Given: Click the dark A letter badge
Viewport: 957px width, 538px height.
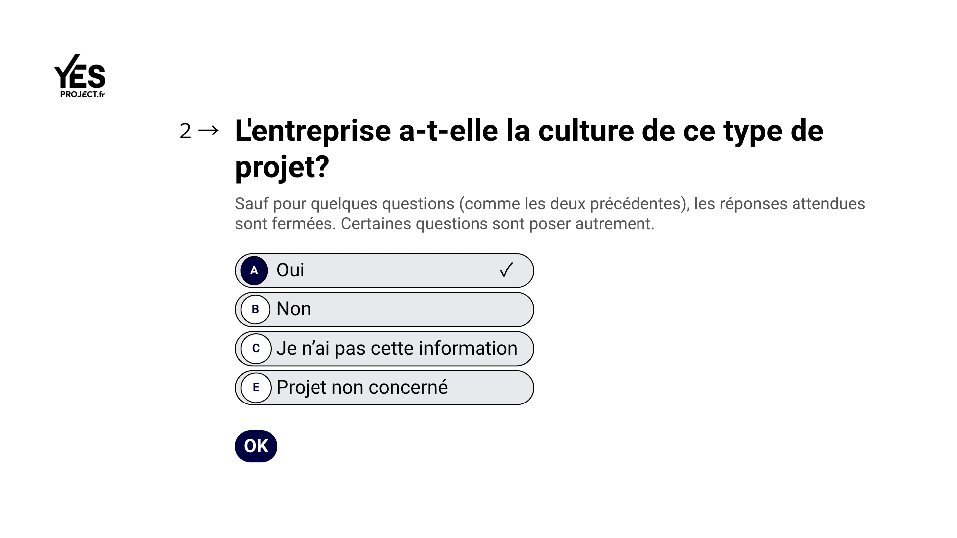Looking at the screenshot, I should coord(254,270).
